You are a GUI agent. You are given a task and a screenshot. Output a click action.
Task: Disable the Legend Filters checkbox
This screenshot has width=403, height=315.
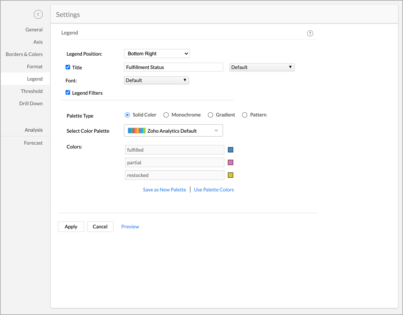[68, 93]
